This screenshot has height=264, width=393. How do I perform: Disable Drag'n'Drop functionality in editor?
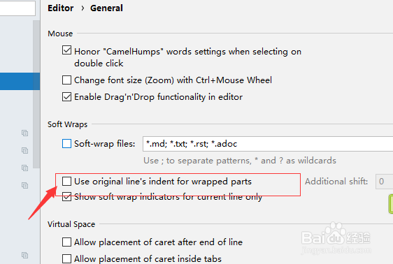point(66,97)
